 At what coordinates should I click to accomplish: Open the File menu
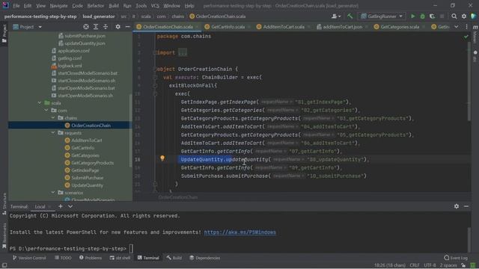16,5
